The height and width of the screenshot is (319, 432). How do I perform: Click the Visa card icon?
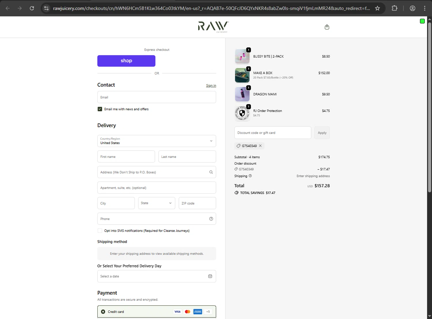pyautogui.click(x=177, y=312)
